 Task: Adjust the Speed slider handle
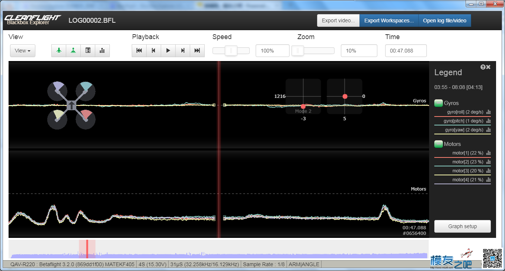point(231,51)
